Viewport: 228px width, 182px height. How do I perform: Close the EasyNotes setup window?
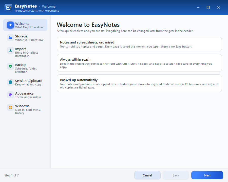click(218, 8)
